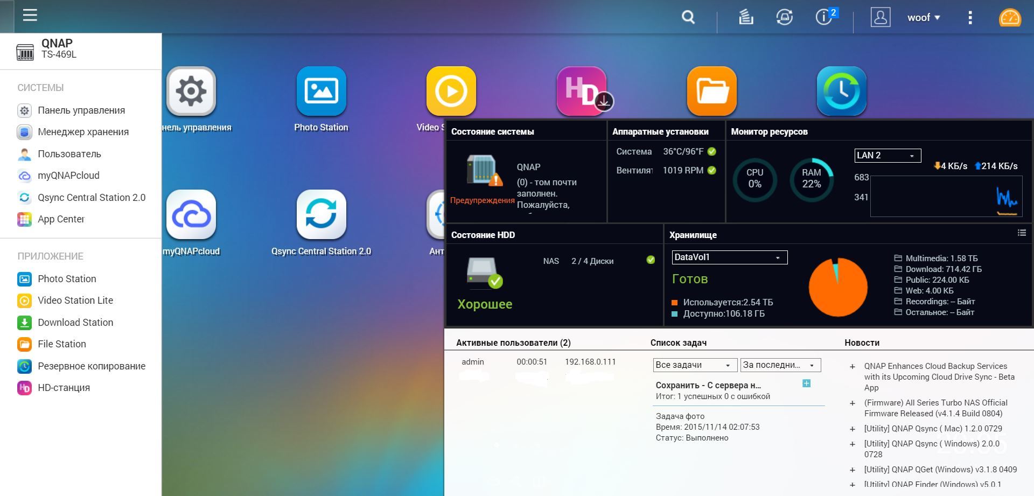Screen dimensions: 1034x496
Task: Click the Вентилятор 1019 RPM fan row
Action: (x=666, y=171)
